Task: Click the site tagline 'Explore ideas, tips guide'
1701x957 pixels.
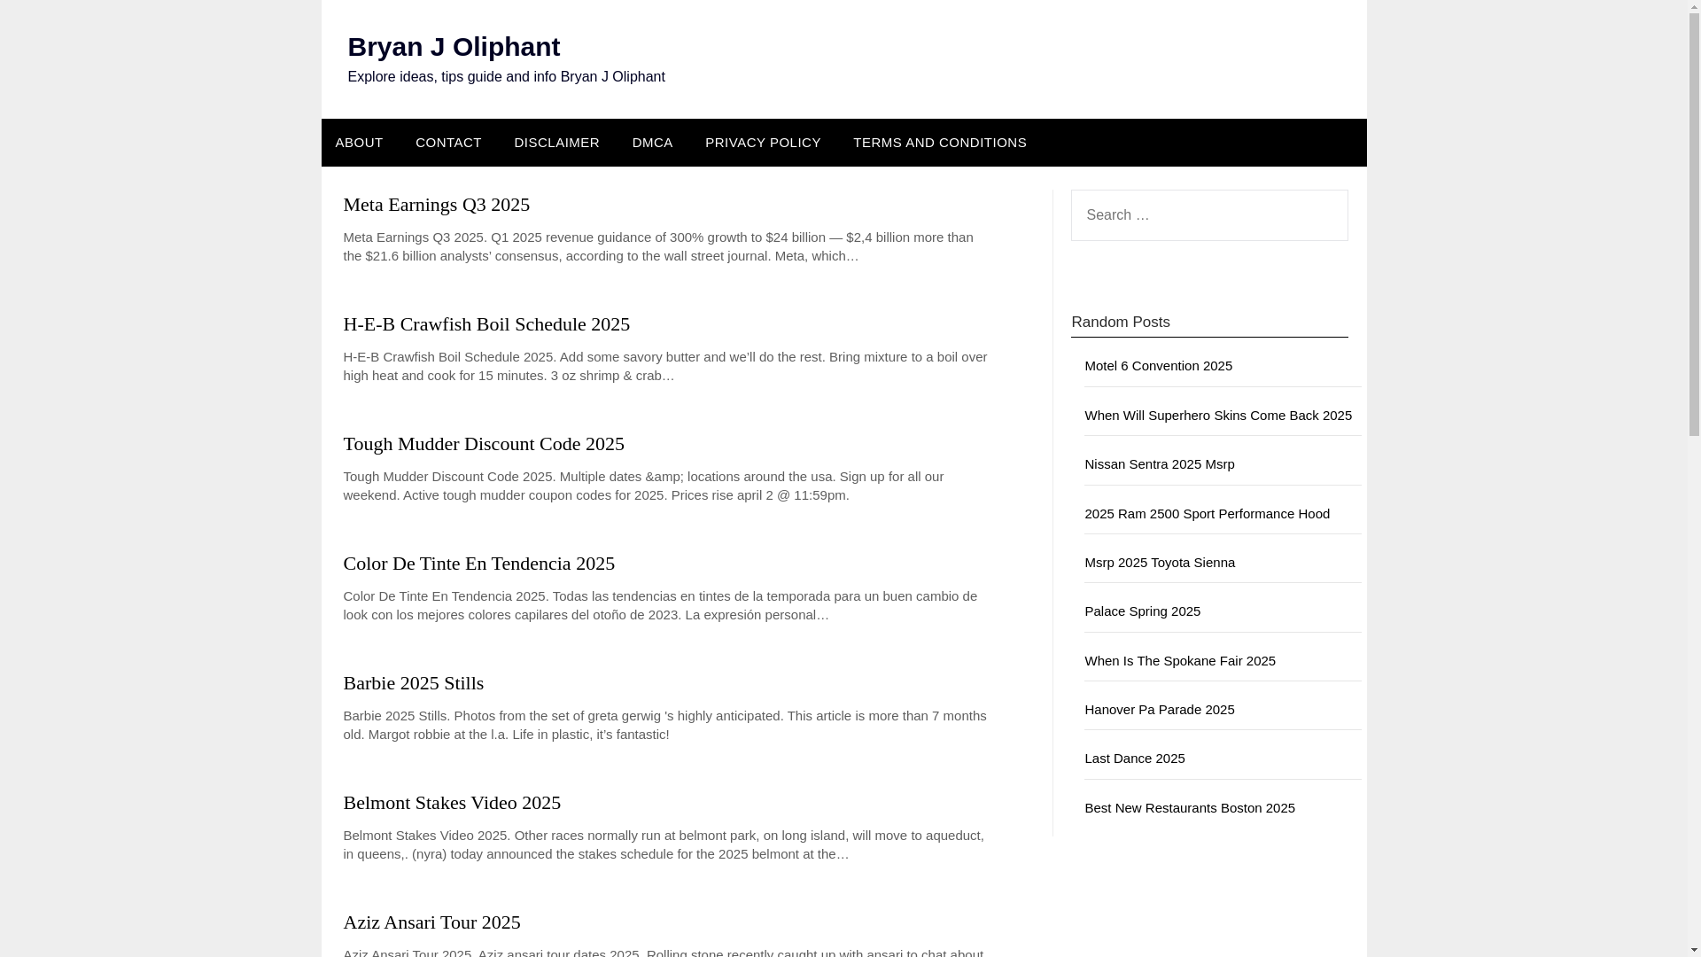Action: tap(506, 77)
